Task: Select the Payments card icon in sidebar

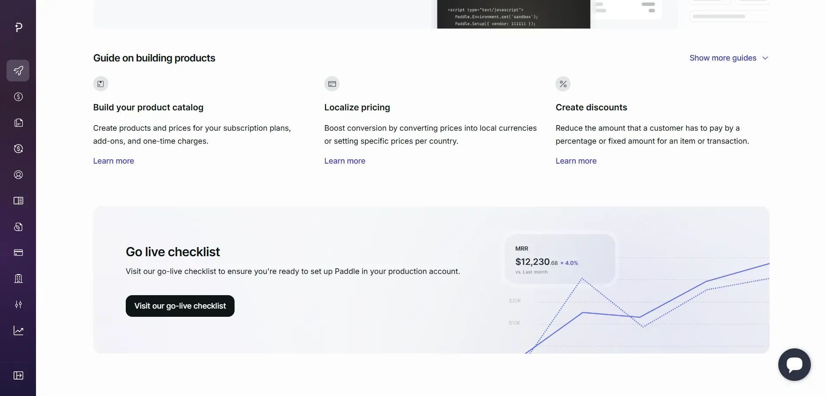Action: click(18, 252)
